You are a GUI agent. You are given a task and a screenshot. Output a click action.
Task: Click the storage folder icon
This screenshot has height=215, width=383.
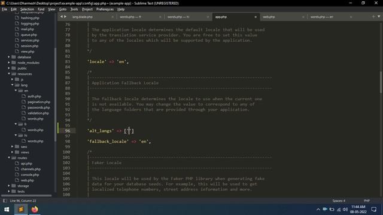(x=14, y=186)
